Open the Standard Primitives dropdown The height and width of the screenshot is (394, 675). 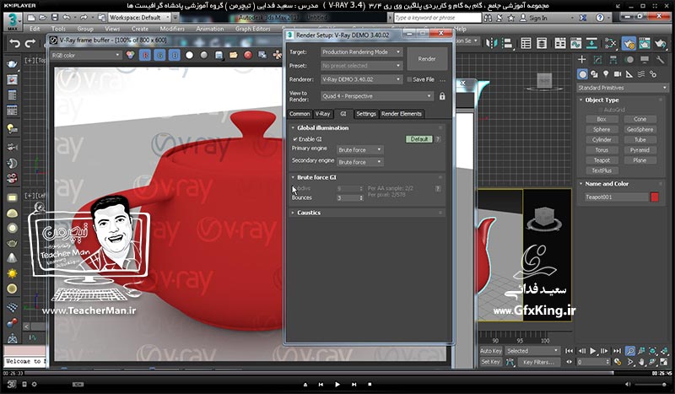tap(622, 88)
